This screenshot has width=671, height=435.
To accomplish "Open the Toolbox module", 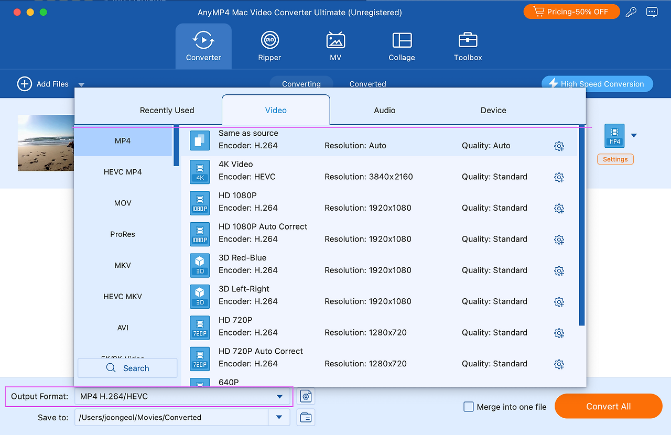I will [468, 46].
